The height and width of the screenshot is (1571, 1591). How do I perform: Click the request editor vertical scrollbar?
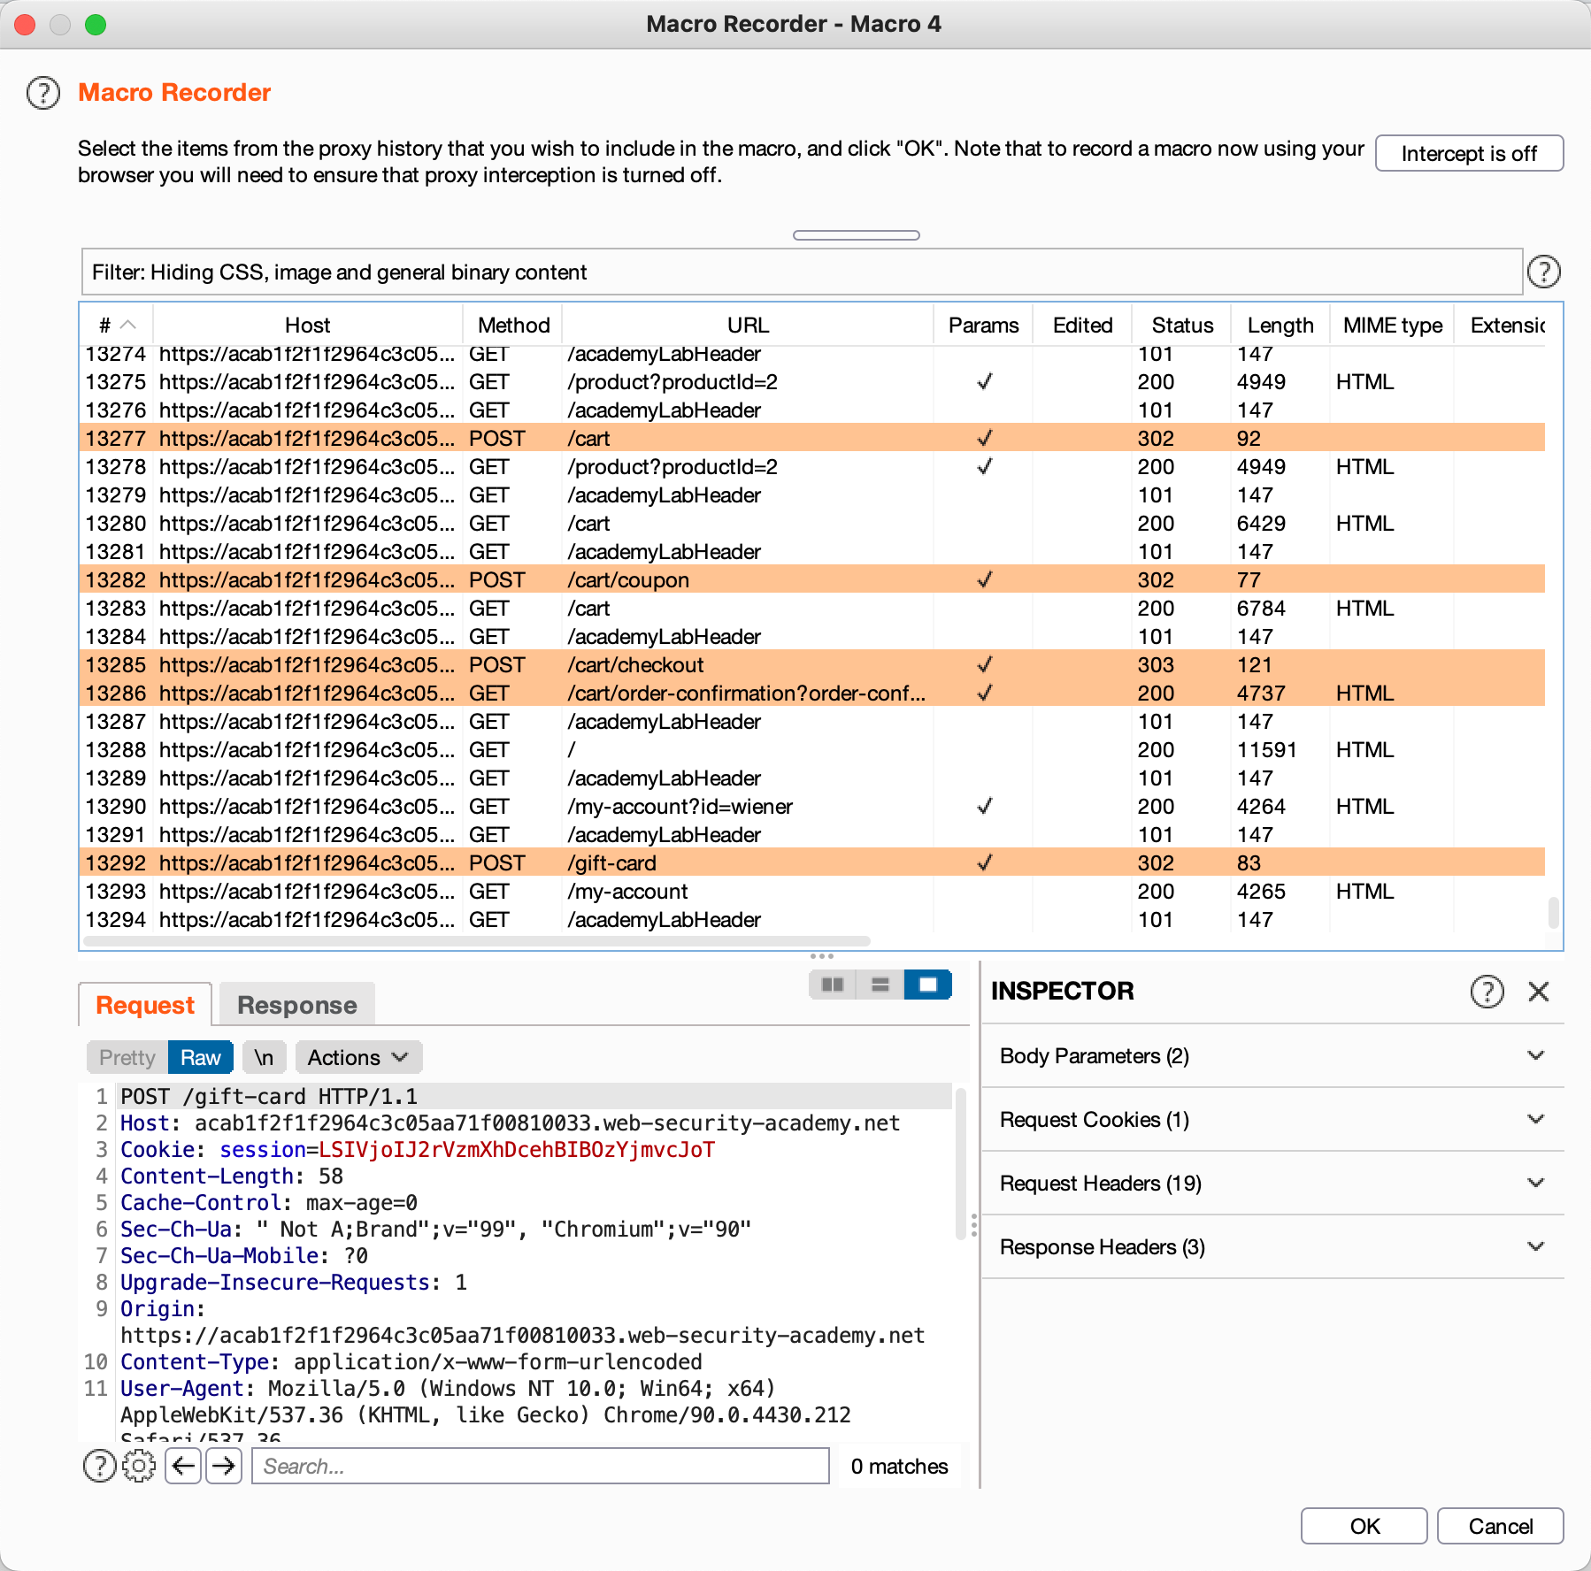[961, 1163]
